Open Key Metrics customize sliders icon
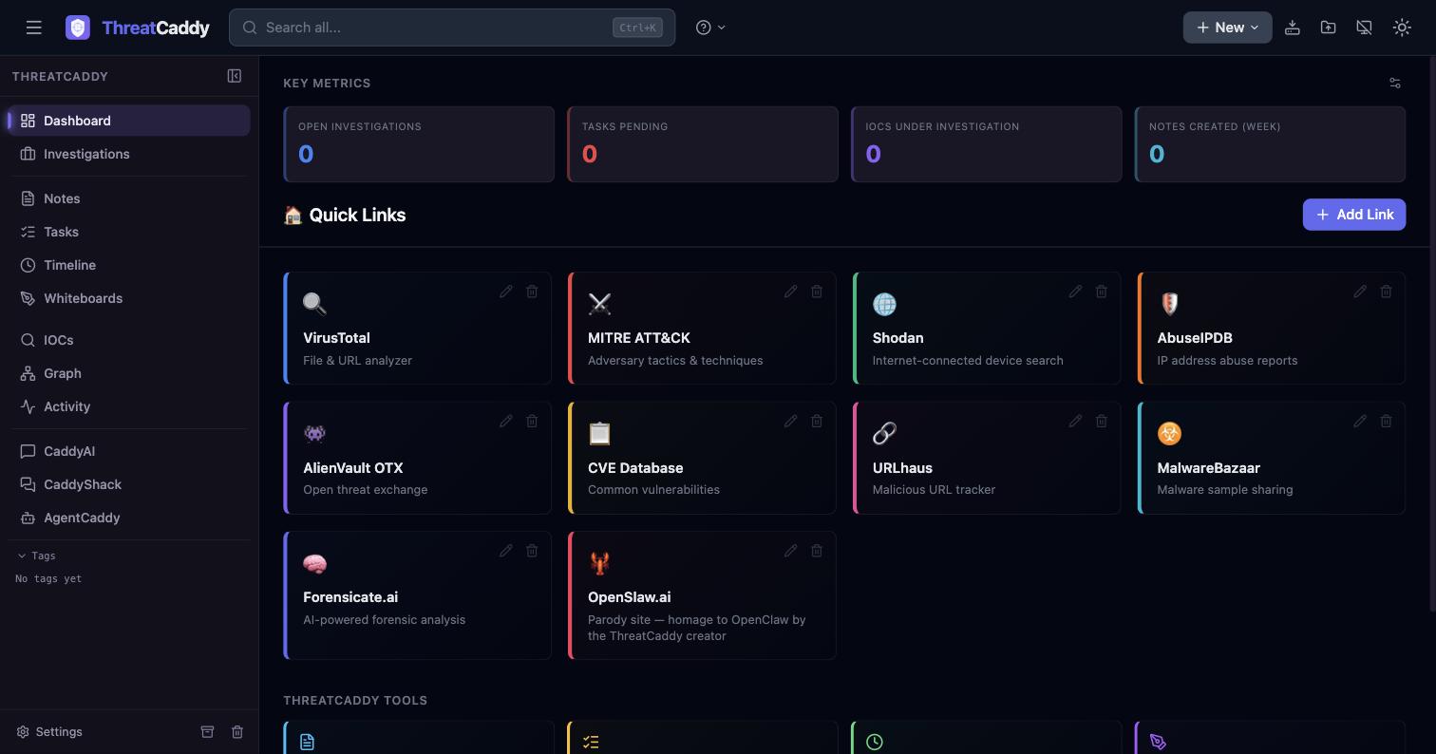 (1395, 84)
